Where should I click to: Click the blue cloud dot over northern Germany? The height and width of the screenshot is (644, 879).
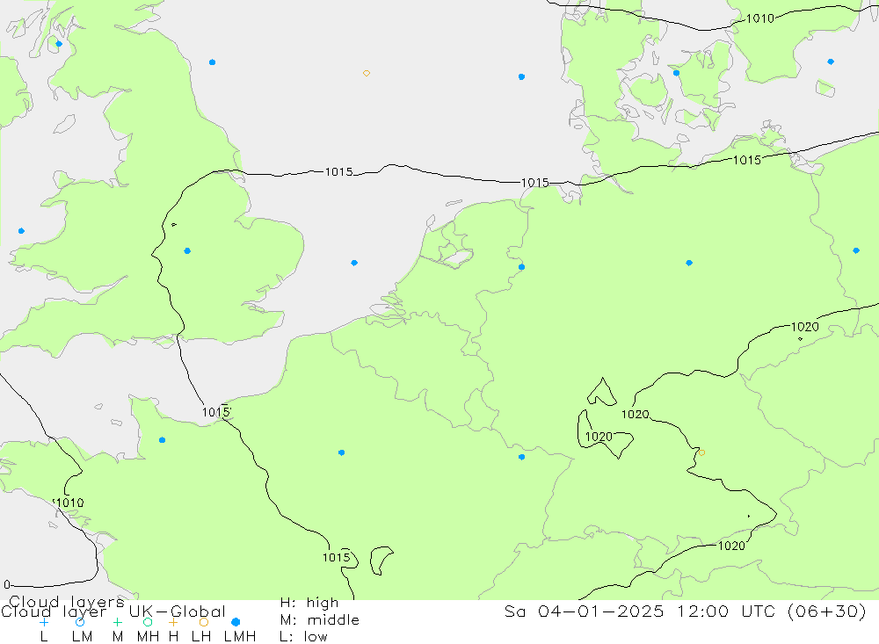click(x=689, y=263)
